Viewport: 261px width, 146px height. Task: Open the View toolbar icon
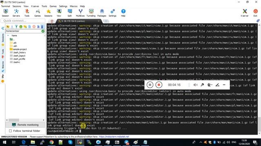59,13
